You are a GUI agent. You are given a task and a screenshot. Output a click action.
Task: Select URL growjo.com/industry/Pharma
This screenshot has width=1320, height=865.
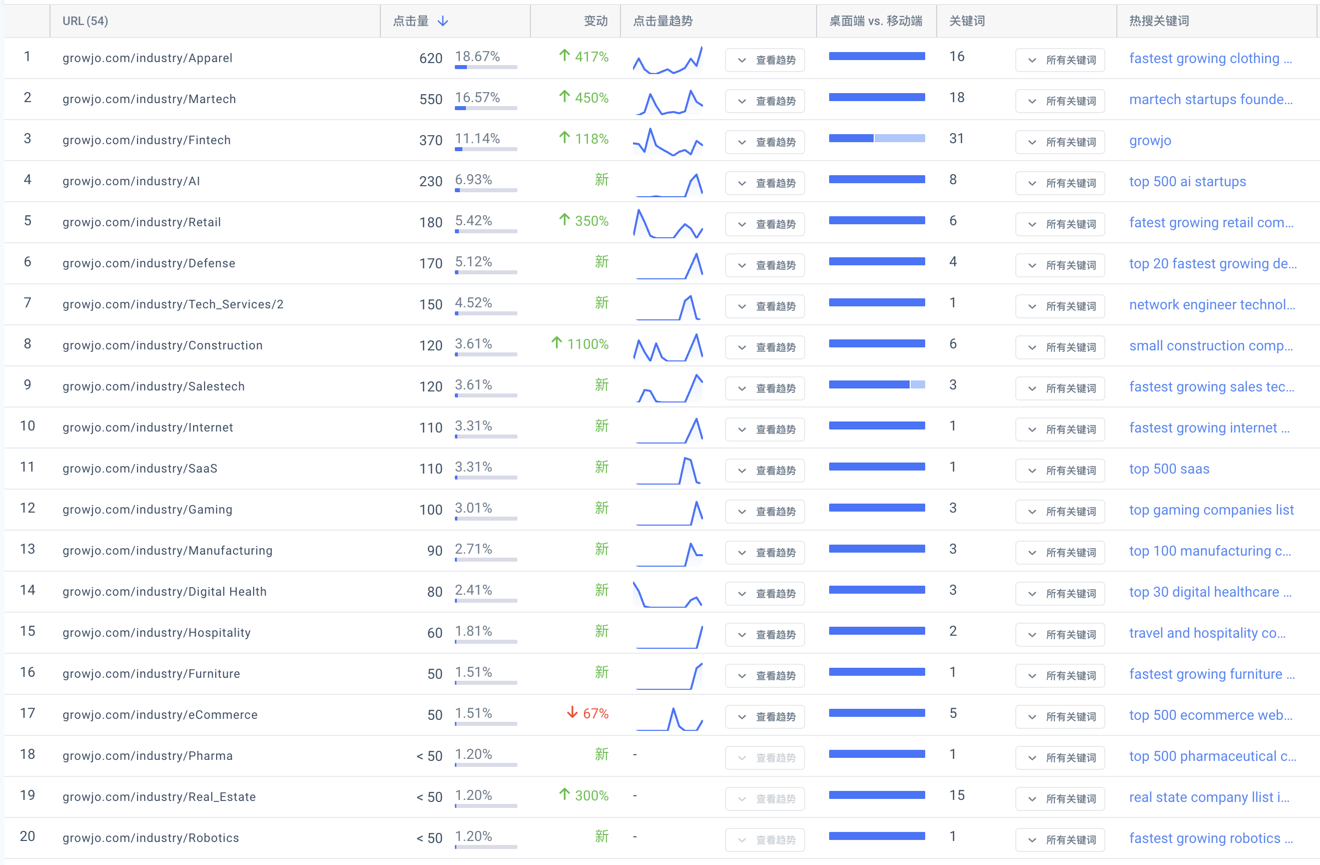pyautogui.click(x=148, y=756)
